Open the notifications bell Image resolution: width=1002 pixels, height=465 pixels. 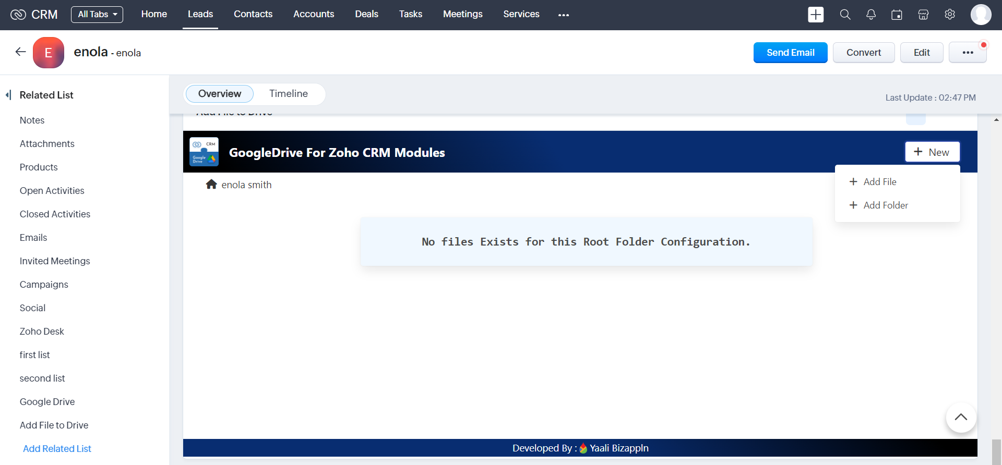click(871, 15)
